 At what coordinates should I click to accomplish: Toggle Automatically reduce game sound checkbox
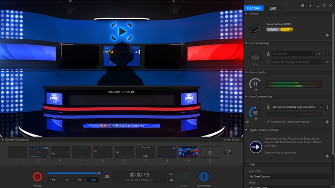(268, 122)
